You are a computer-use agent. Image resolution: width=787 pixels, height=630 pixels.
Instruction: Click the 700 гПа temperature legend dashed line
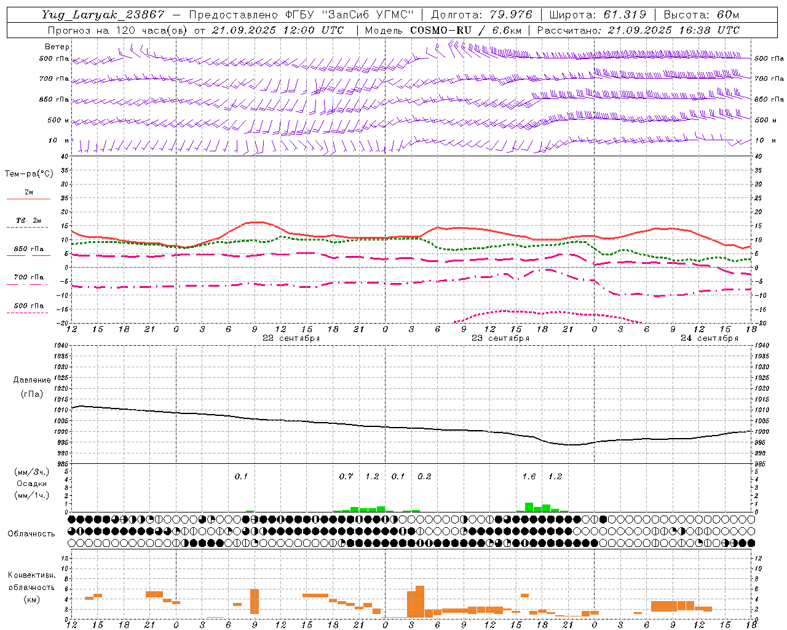click(28, 285)
